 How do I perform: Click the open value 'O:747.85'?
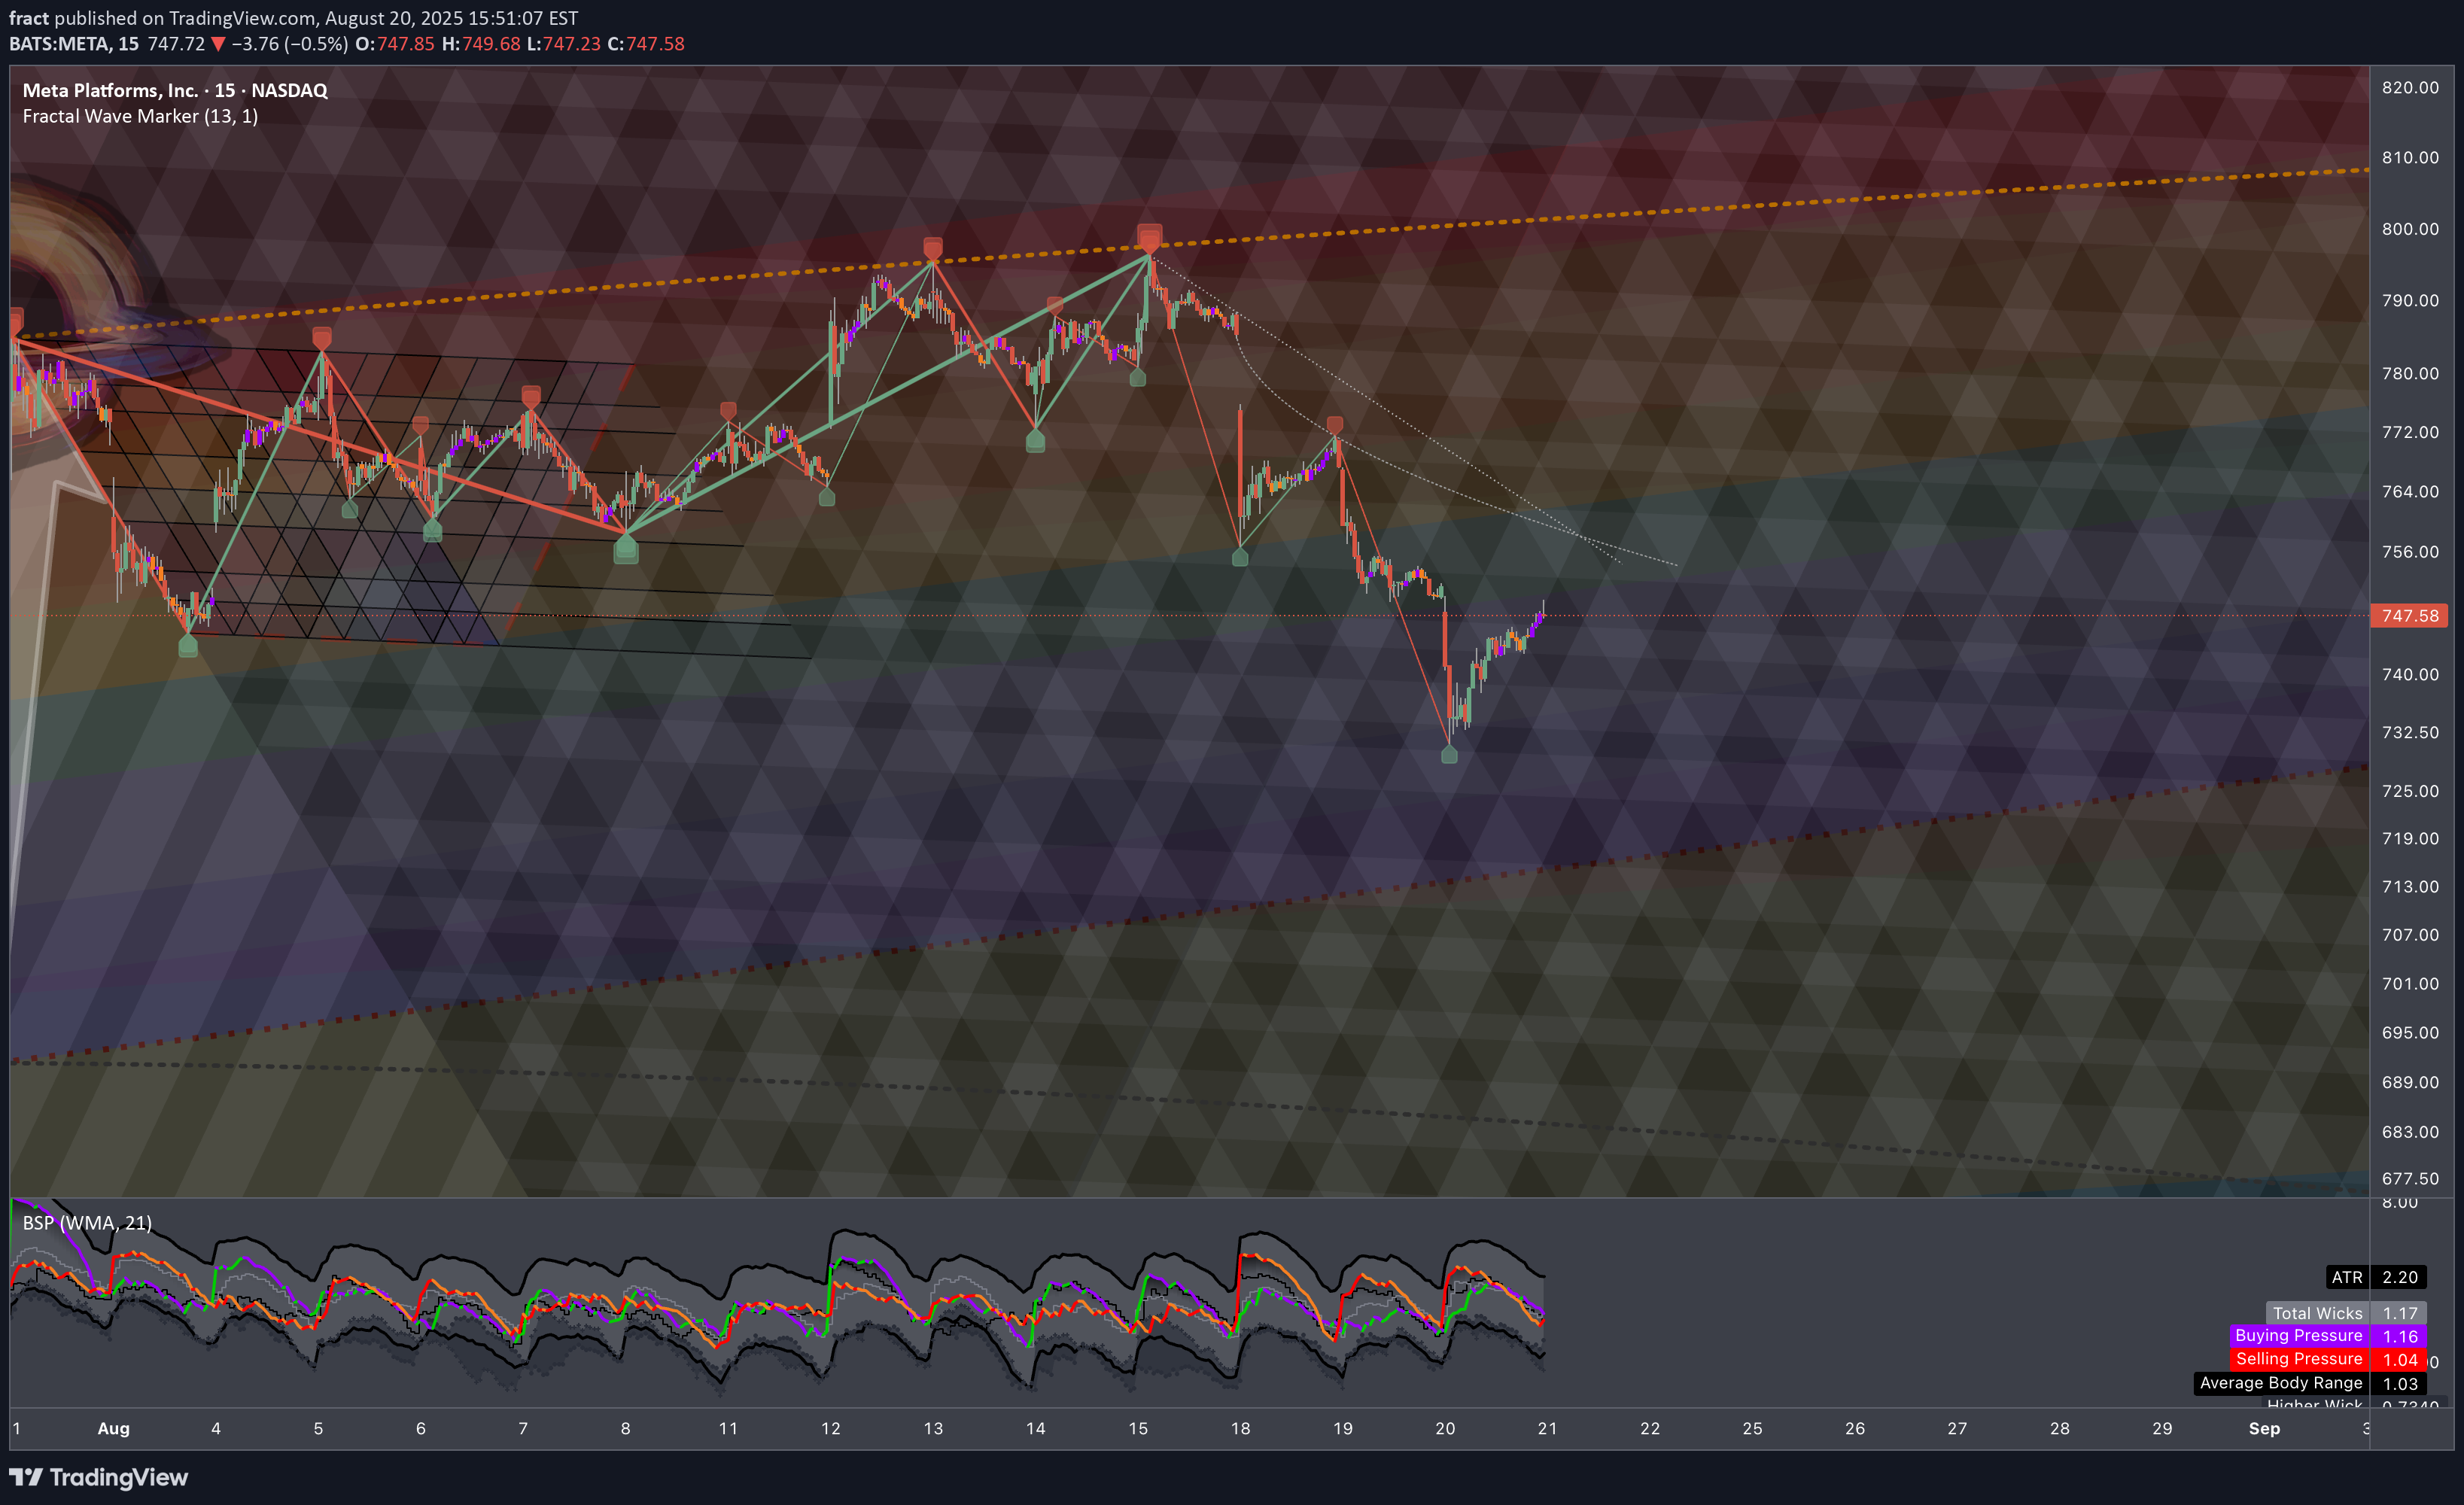[x=395, y=44]
